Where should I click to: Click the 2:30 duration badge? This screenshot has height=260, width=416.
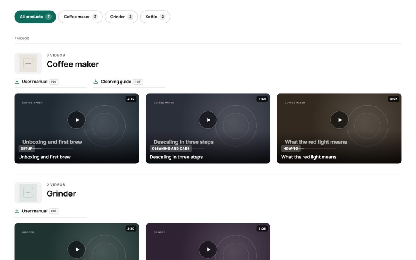131,228
